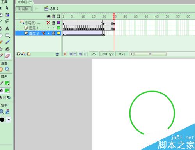This screenshot has height=150, width=195.
Task: Click the 时间轴 timeline toggle button
Action: pos(23,9)
